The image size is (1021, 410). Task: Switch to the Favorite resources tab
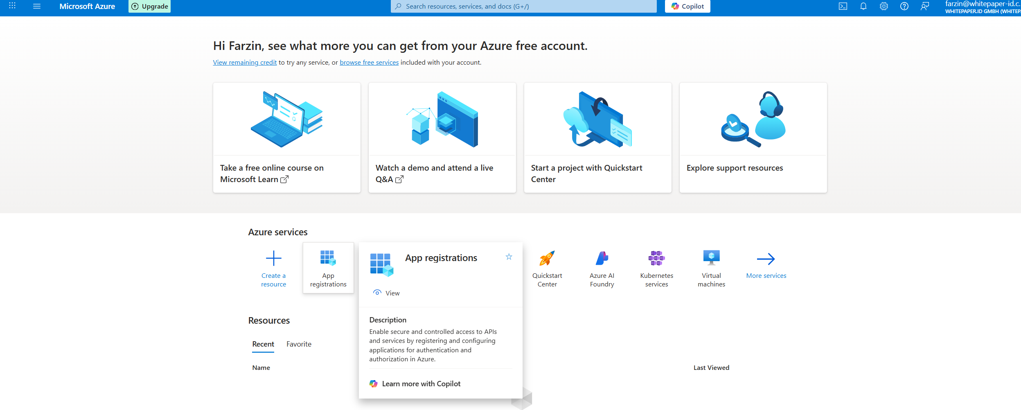[299, 344]
